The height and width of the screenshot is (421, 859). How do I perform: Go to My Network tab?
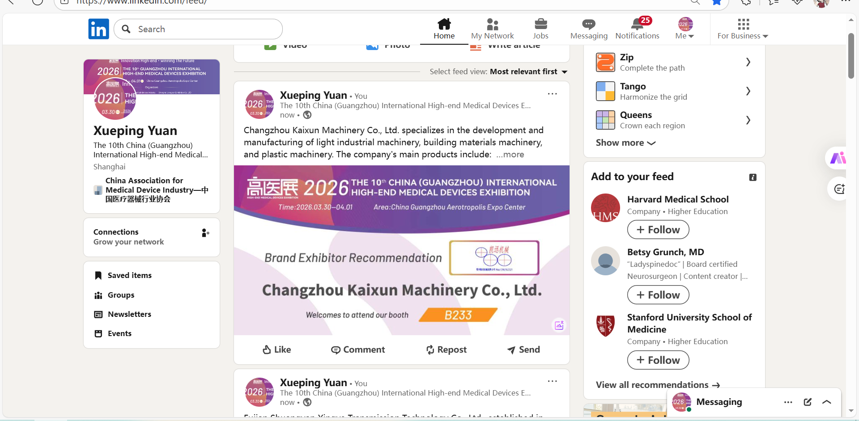tap(492, 29)
